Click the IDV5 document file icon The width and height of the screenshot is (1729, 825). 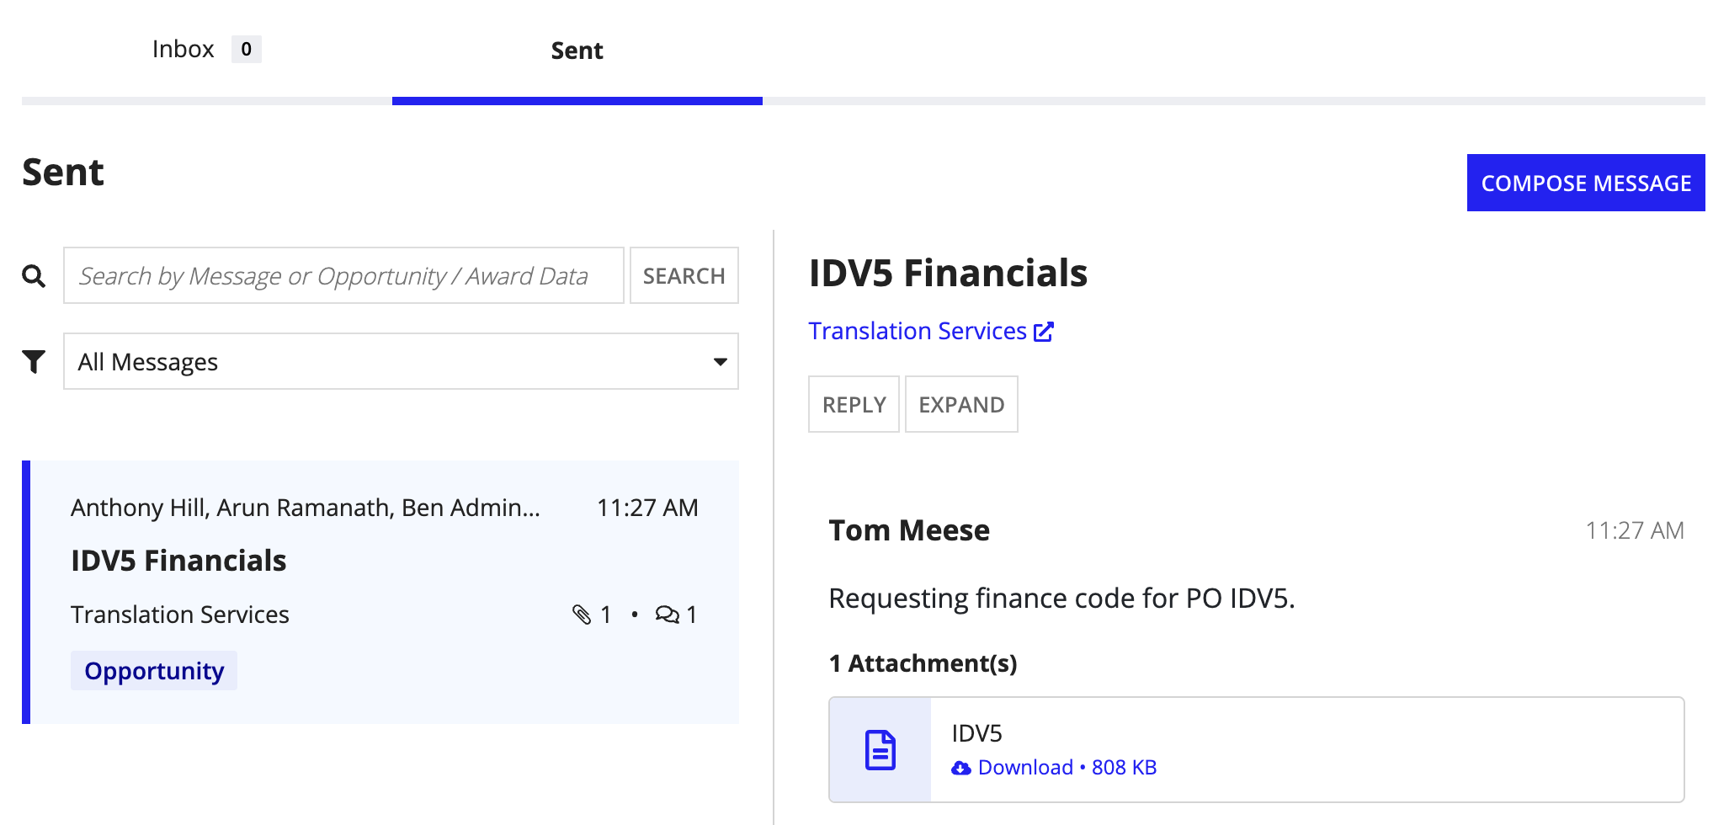click(x=880, y=750)
